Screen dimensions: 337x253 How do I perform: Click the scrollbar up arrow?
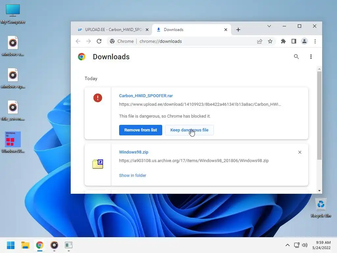319,69
